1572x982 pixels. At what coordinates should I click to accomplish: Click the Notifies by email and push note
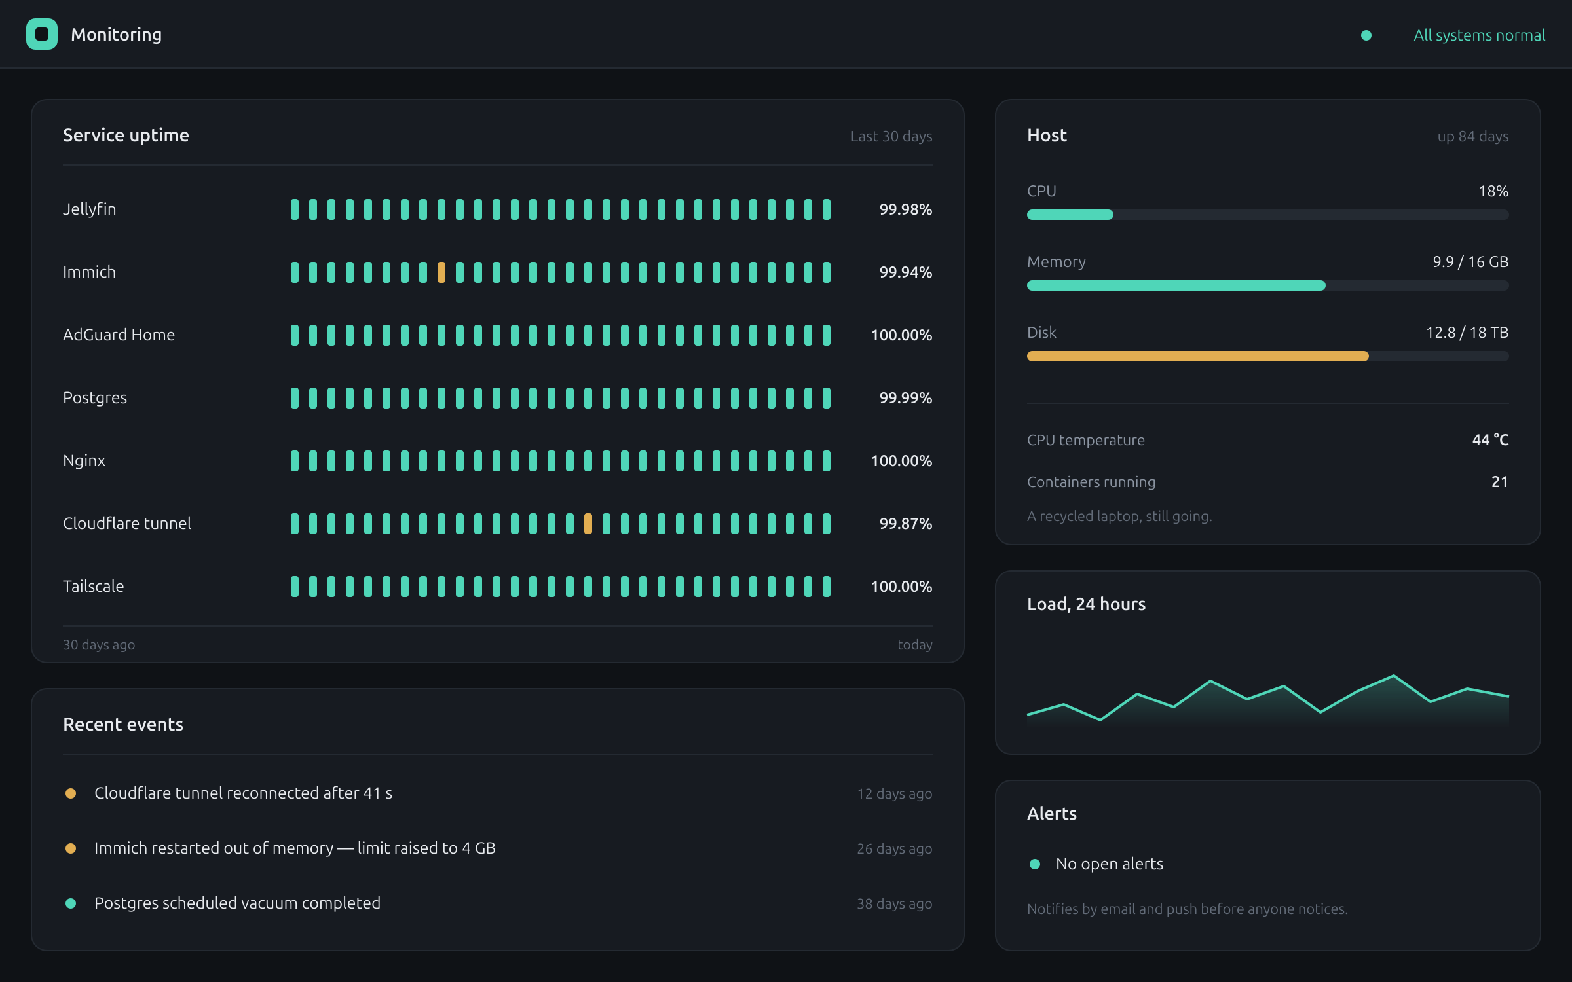[1187, 909]
